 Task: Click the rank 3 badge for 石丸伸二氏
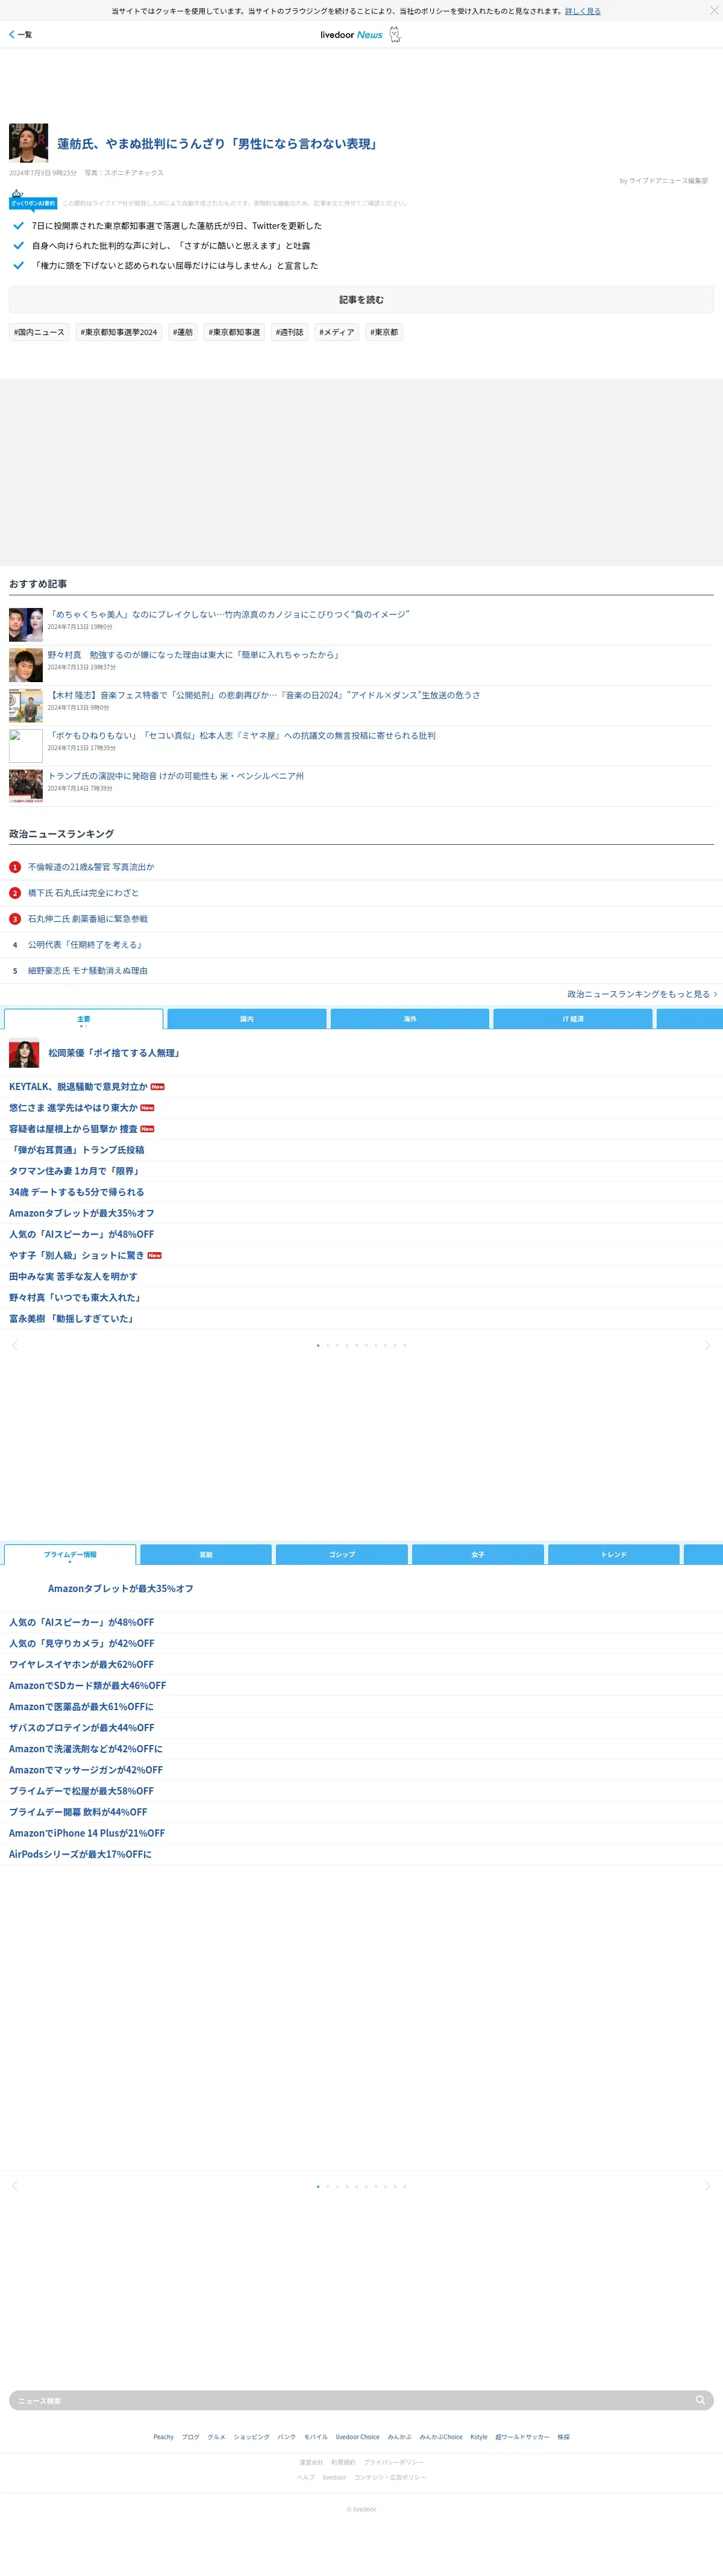pyautogui.click(x=15, y=919)
